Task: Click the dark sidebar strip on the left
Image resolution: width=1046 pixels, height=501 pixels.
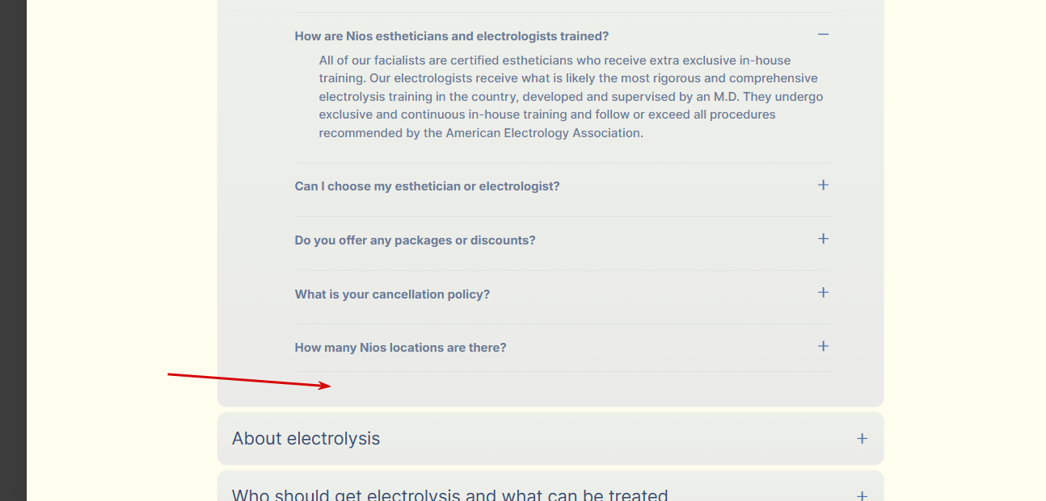Action: pos(13,250)
